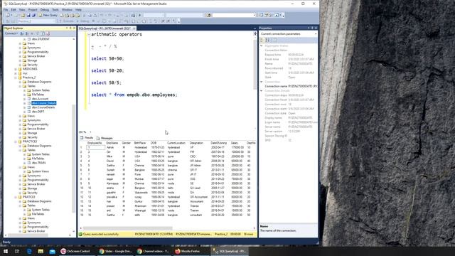The image size is (455, 256).
Task: Open the editor zoom percentage dropdown
Action: (90, 132)
